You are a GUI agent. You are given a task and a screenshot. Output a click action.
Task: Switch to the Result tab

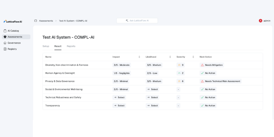coord(58,46)
